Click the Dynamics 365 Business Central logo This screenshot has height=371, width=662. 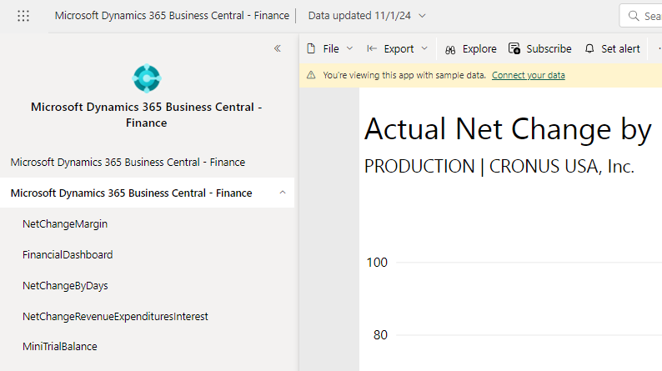146,78
